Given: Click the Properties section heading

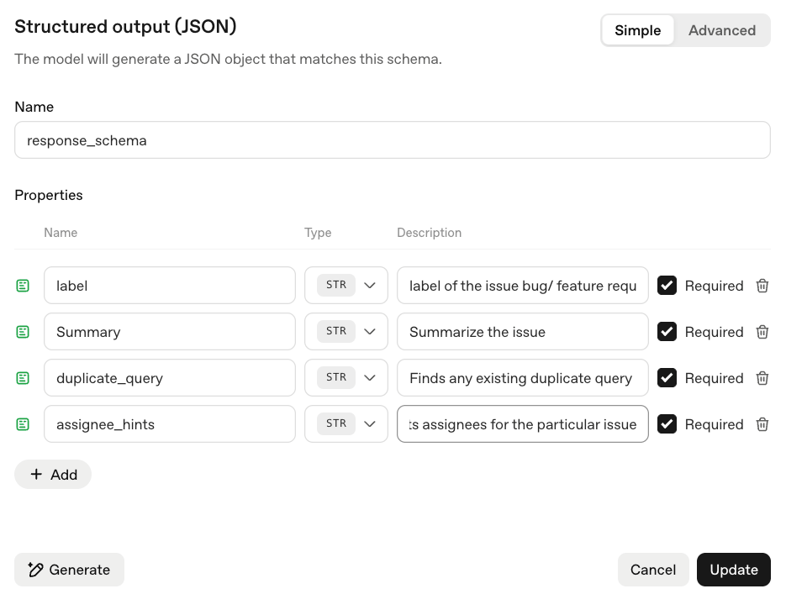Looking at the screenshot, I should [x=49, y=195].
